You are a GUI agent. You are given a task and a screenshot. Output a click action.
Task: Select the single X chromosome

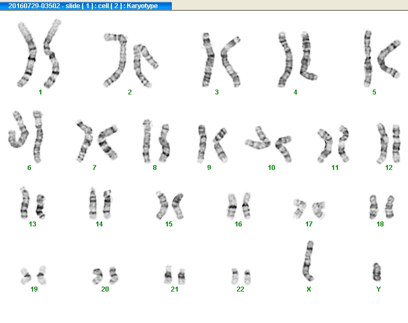309,261
